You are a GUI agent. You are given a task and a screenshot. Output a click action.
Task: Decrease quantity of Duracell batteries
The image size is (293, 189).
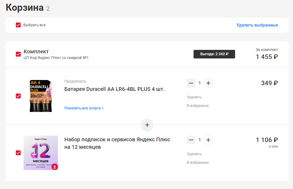point(191,83)
